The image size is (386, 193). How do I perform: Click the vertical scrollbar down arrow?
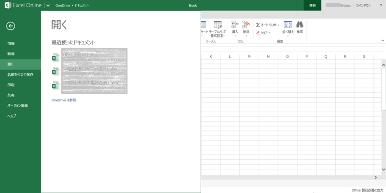click(384, 169)
